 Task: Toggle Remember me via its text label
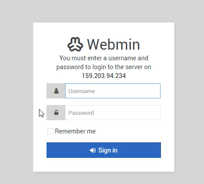75,131
